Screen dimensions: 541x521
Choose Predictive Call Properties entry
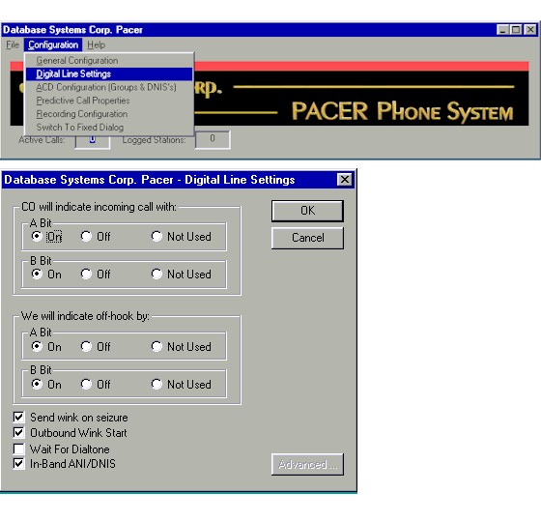pos(109,101)
